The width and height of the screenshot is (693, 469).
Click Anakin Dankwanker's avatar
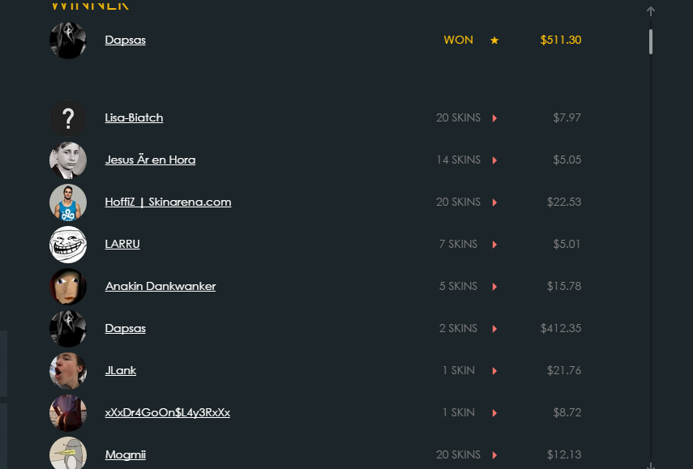point(68,287)
